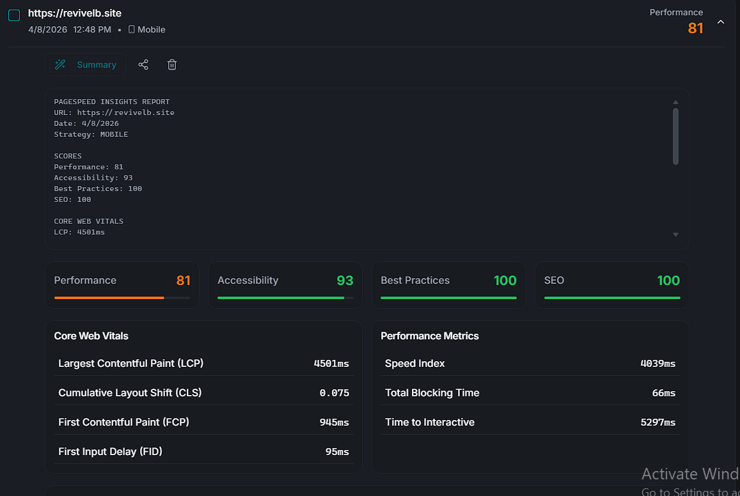
Task: Expand the Core Web Vitals section header
Action: tap(91, 336)
